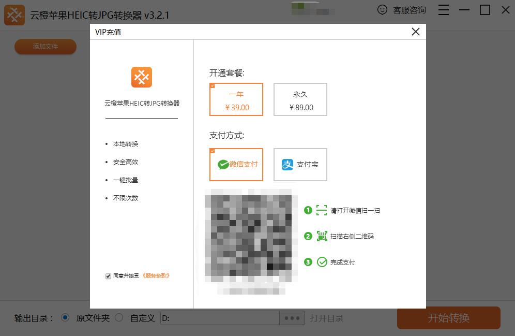Click the 客服咨询 smiley face icon
Viewport: 515px width, 336px height.
click(382, 10)
